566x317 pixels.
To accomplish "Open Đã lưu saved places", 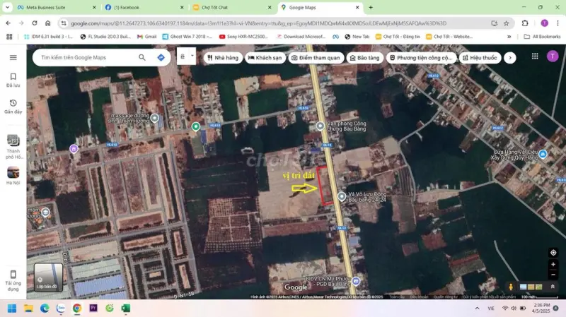I will [x=13, y=80].
